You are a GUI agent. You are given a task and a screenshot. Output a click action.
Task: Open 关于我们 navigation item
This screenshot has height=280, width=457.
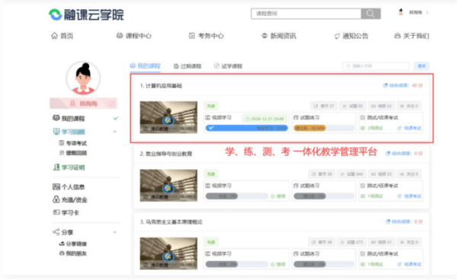coord(411,36)
